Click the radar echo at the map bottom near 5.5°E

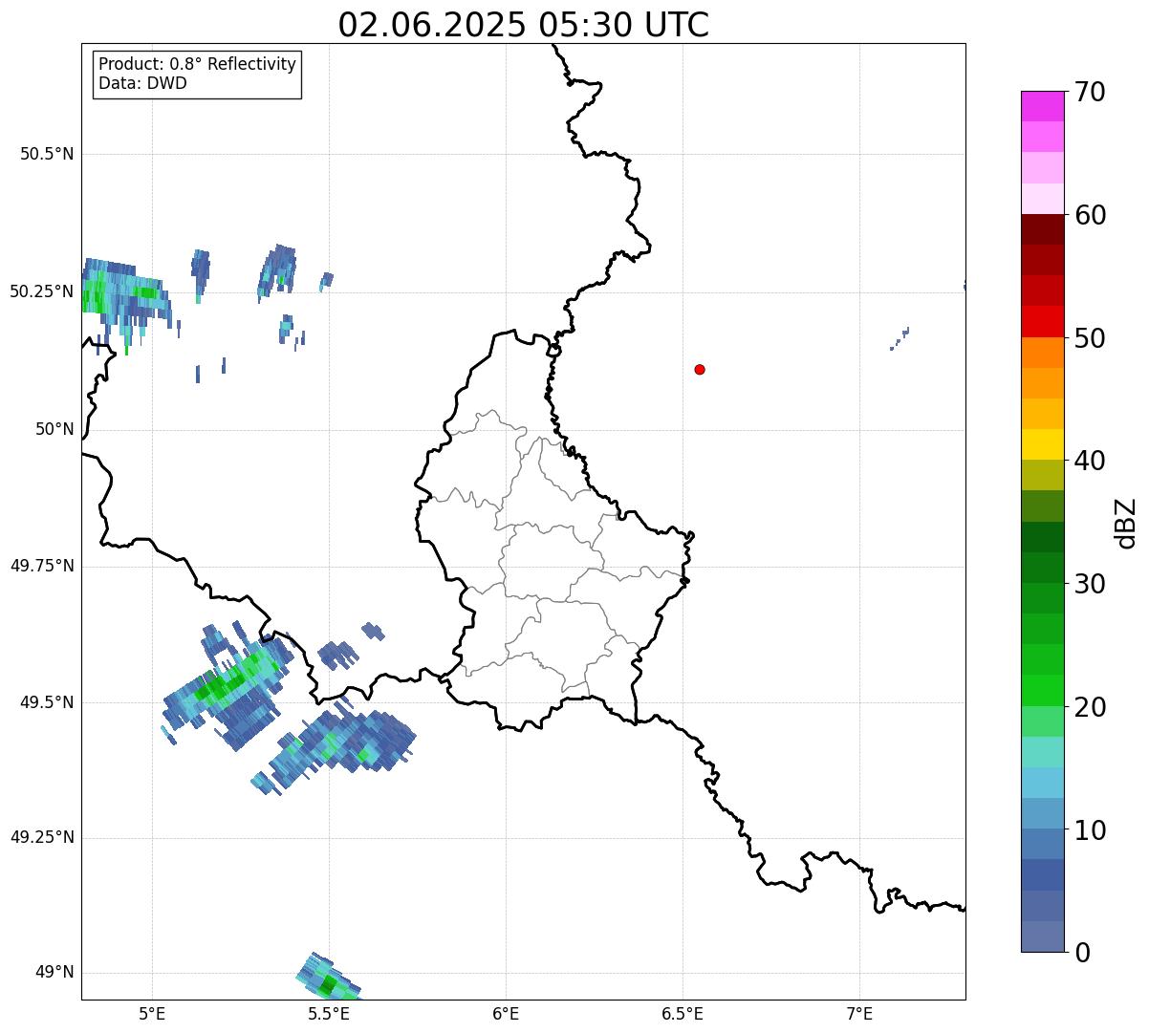click(x=328, y=978)
